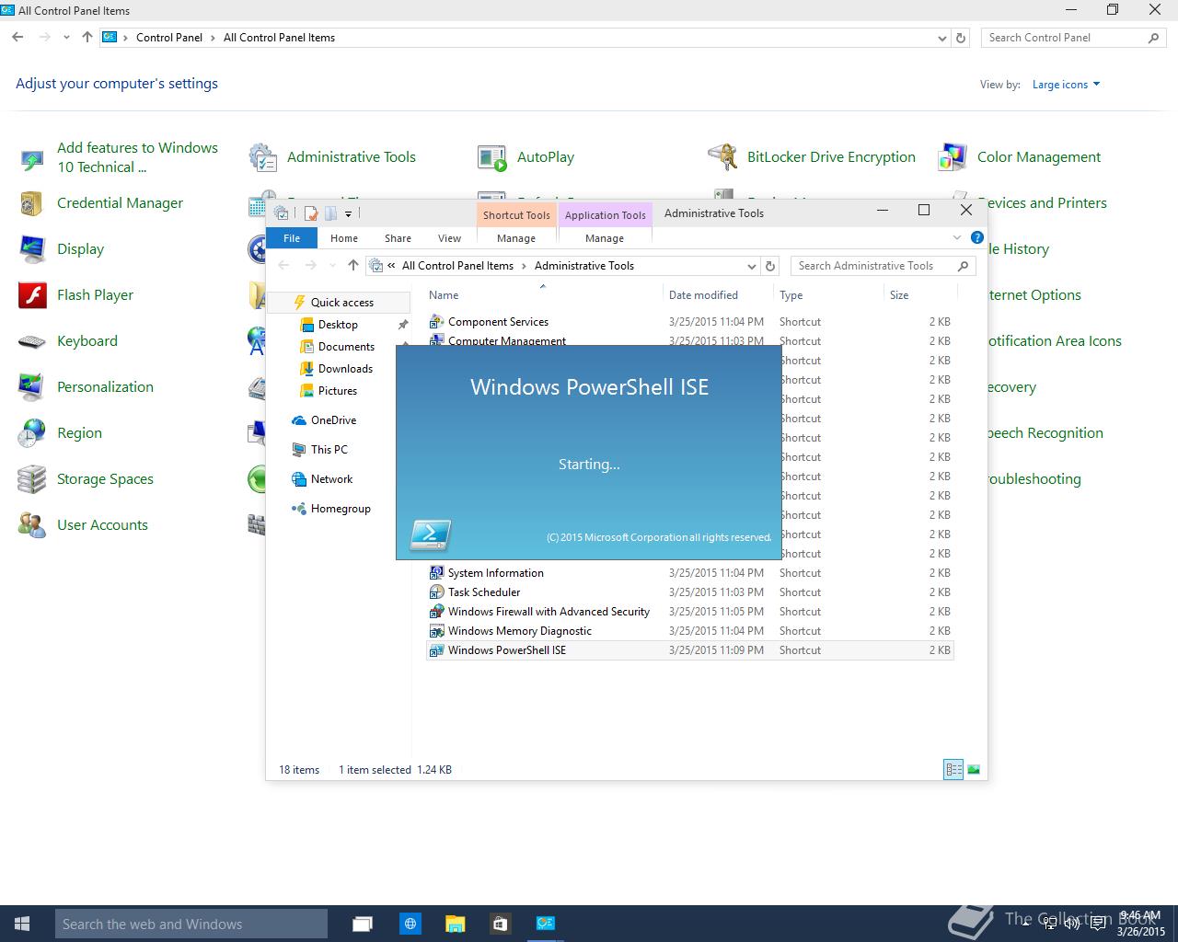1178x942 pixels.
Task: Open Color Management icon
Action: 953,157
